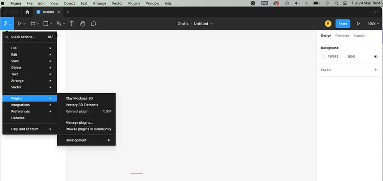The width and height of the screenshot is (383, 181).
Task: Open Plugins in macOS menu bar
Action: pos(134,3)
